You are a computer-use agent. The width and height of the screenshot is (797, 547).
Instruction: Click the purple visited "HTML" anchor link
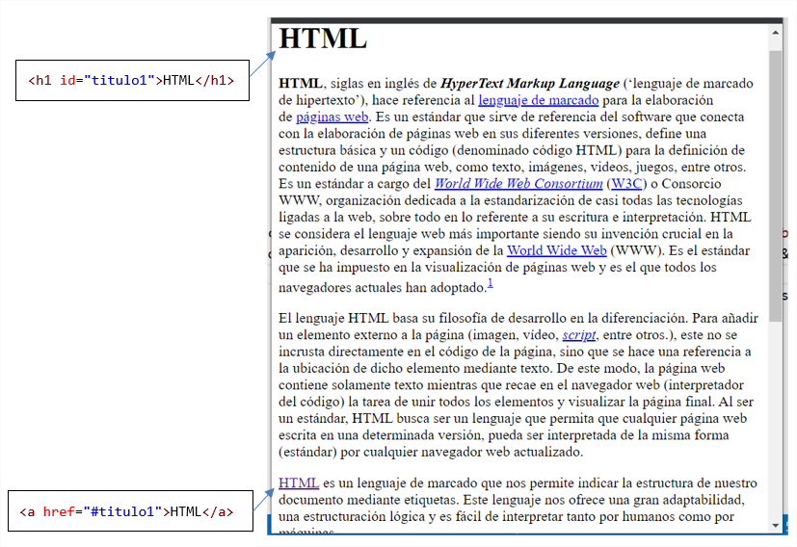[299, 482]
